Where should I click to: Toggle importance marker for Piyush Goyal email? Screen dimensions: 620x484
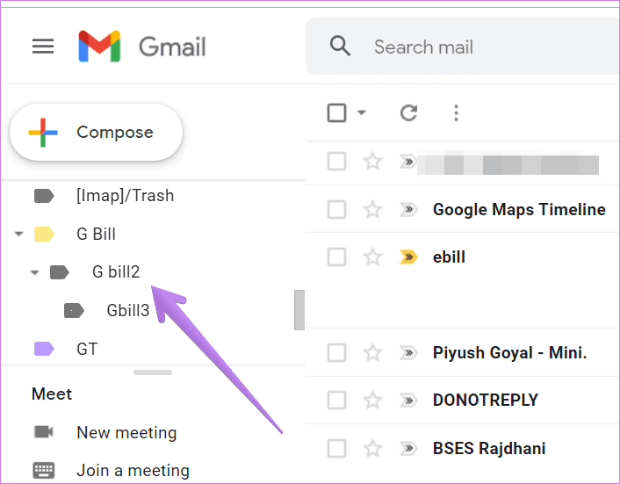408,352
